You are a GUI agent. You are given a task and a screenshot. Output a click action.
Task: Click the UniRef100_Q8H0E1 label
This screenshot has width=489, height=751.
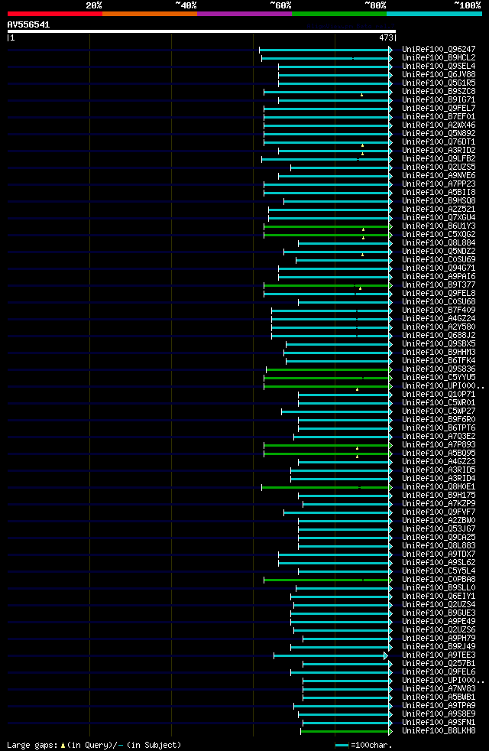(x=439, y=486)
